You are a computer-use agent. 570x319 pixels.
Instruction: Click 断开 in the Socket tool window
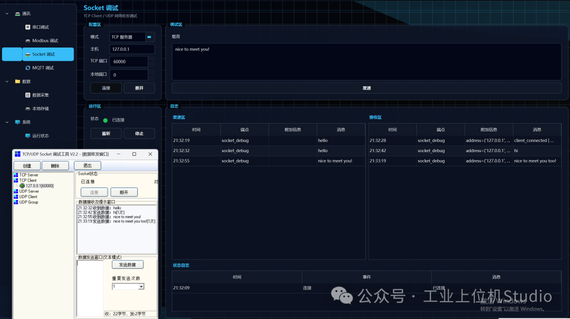(x=124, y=192)
